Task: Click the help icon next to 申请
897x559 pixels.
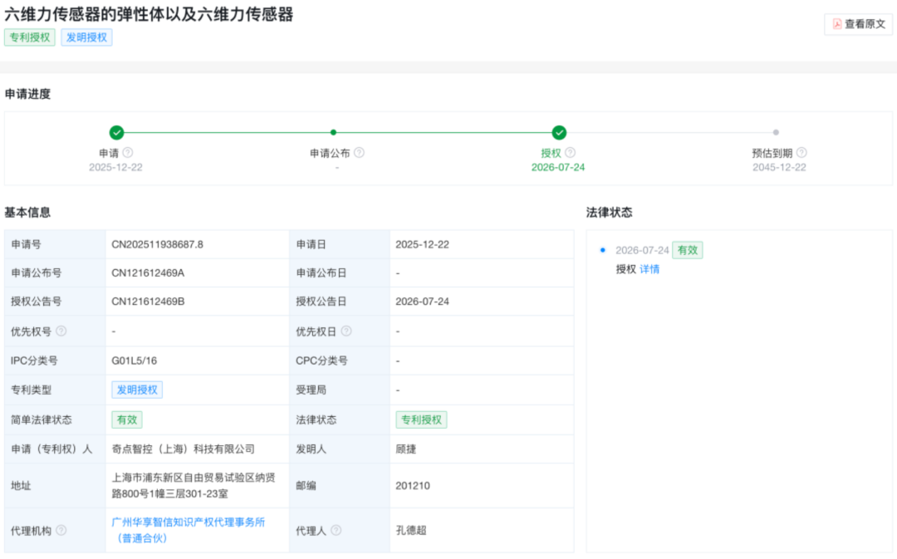Action: click(128, 153)
